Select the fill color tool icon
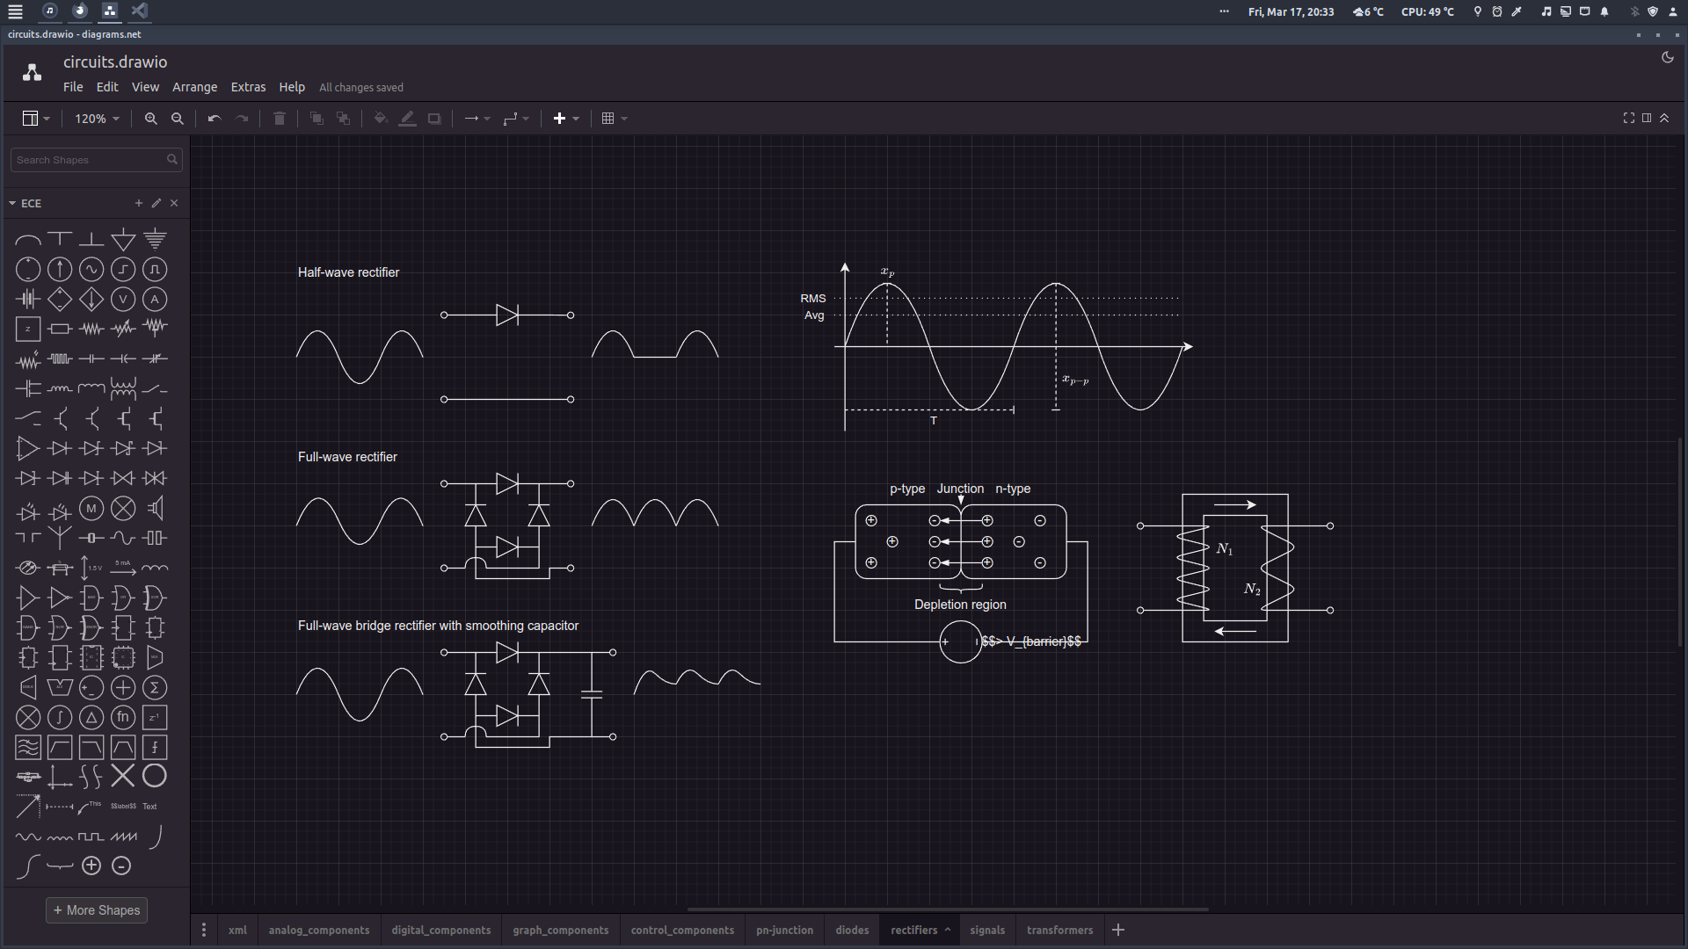This screenshot has width=1688, height=949. click(381, 119)
